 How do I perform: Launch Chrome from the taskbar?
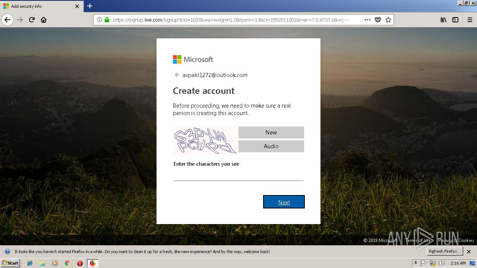coord(67,263)
